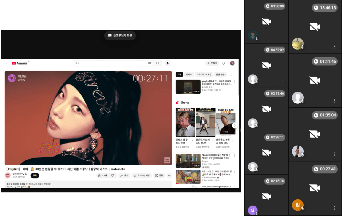This screenshot has height=216, width=343.
Task: Dislike the video with thumbs down
Action: pyautogui.click(x=113, y=175)
